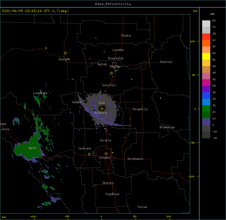The width and height of the screenshot is (226, 220).
Task: Click the Innisfail city label
Action: [109, 85]
